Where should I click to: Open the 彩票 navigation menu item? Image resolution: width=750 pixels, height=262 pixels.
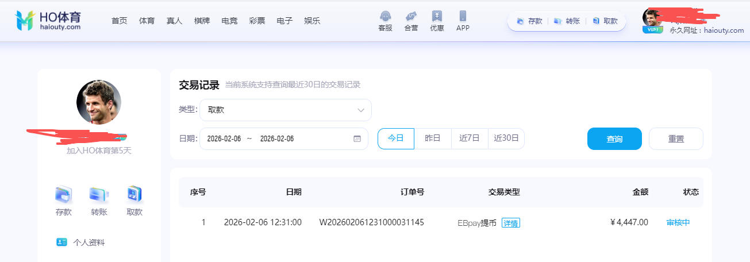pos(257,21)
